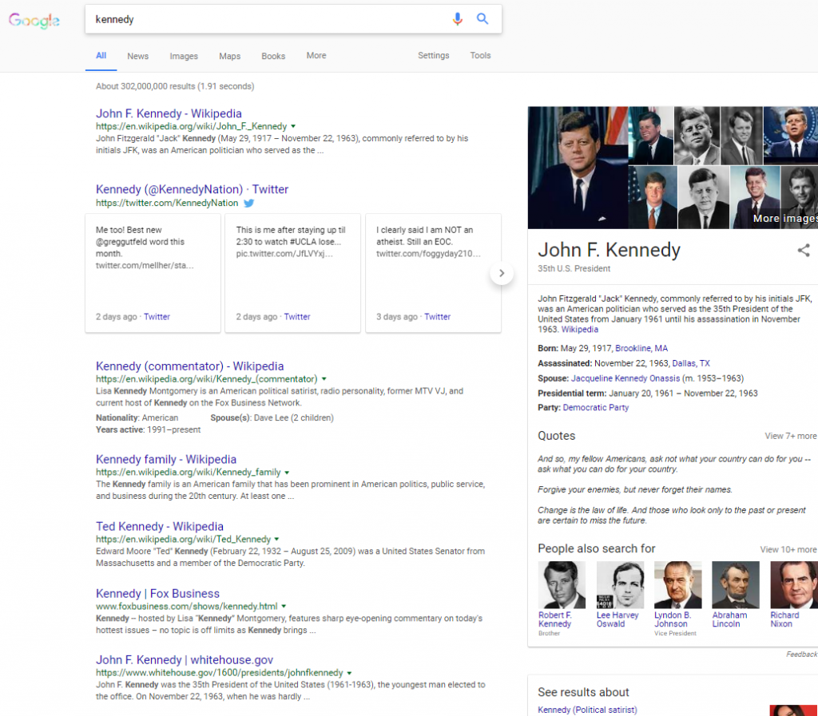
Task: Open search Settings
Action: [434, 55]
